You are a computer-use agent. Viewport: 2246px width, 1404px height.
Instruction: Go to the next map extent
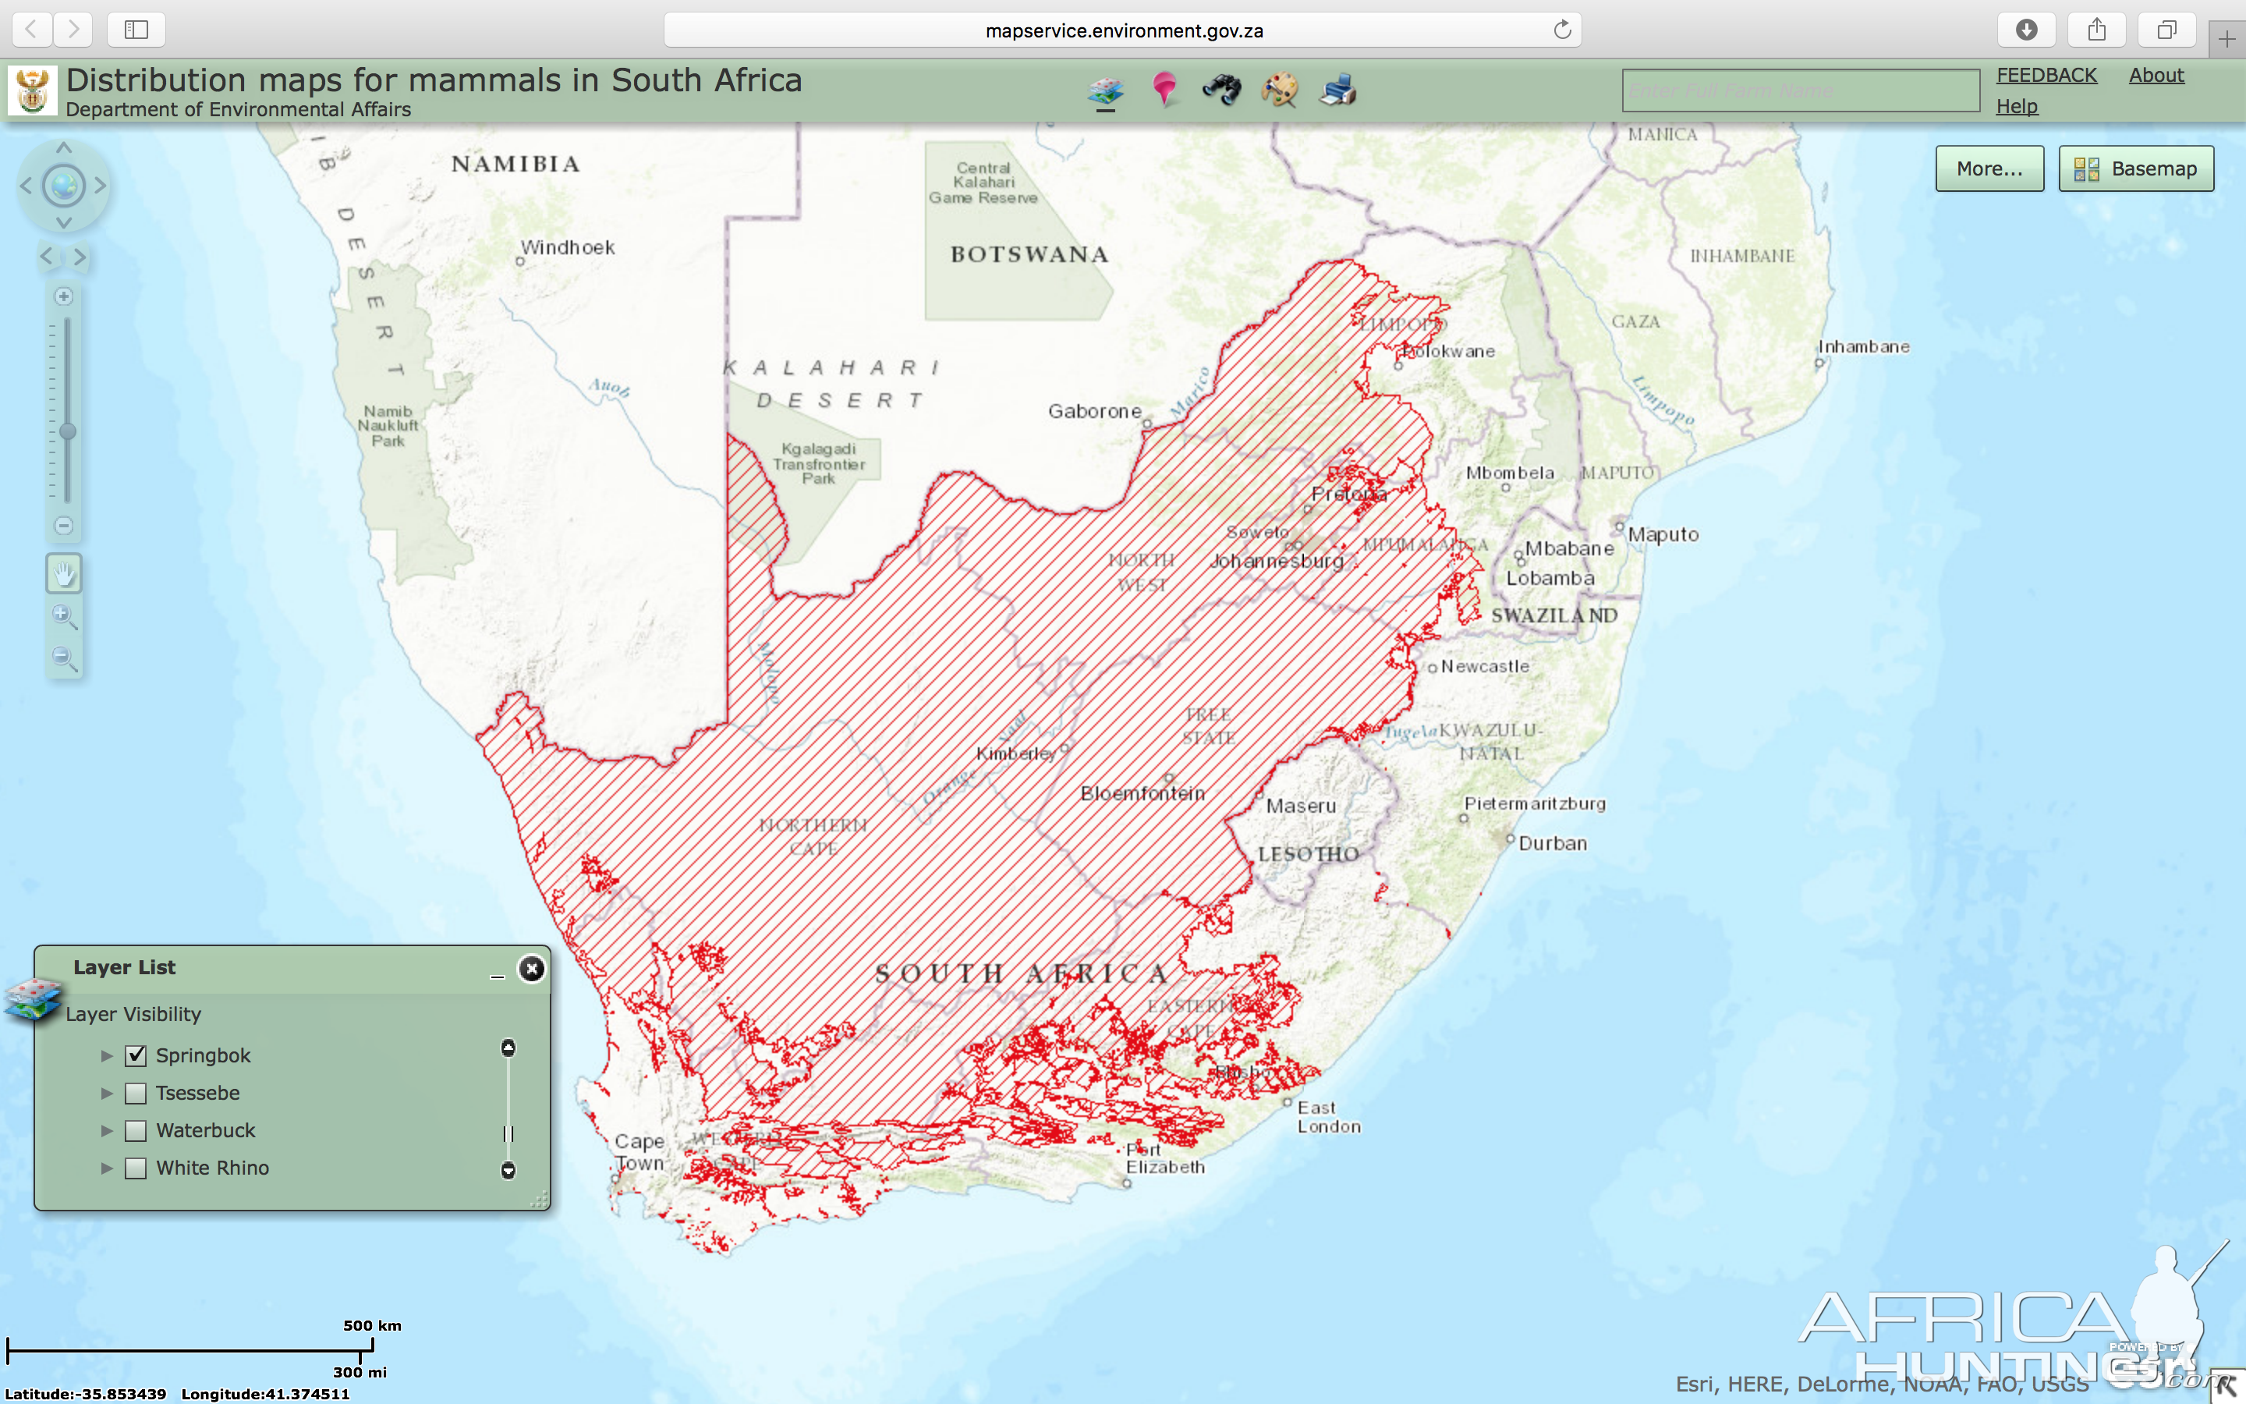pos(81,257)
